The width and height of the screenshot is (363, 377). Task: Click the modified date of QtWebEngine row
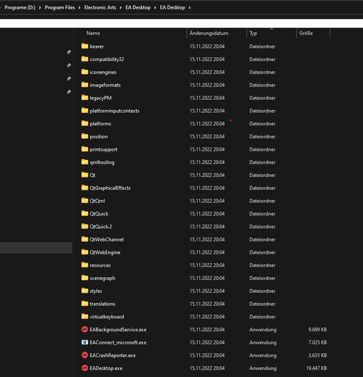click(x=207, y=252)
